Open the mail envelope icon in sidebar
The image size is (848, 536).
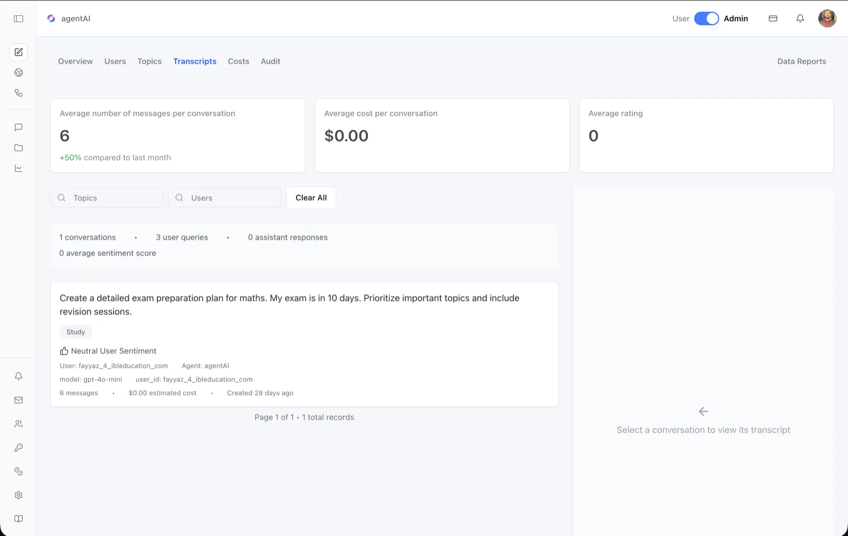coord(19,400)
